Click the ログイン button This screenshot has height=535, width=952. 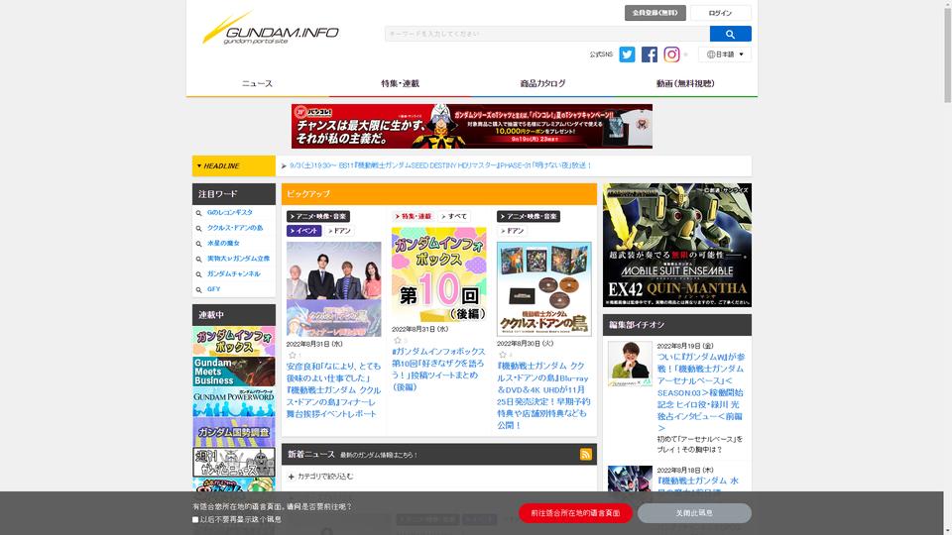coord(720,13)
